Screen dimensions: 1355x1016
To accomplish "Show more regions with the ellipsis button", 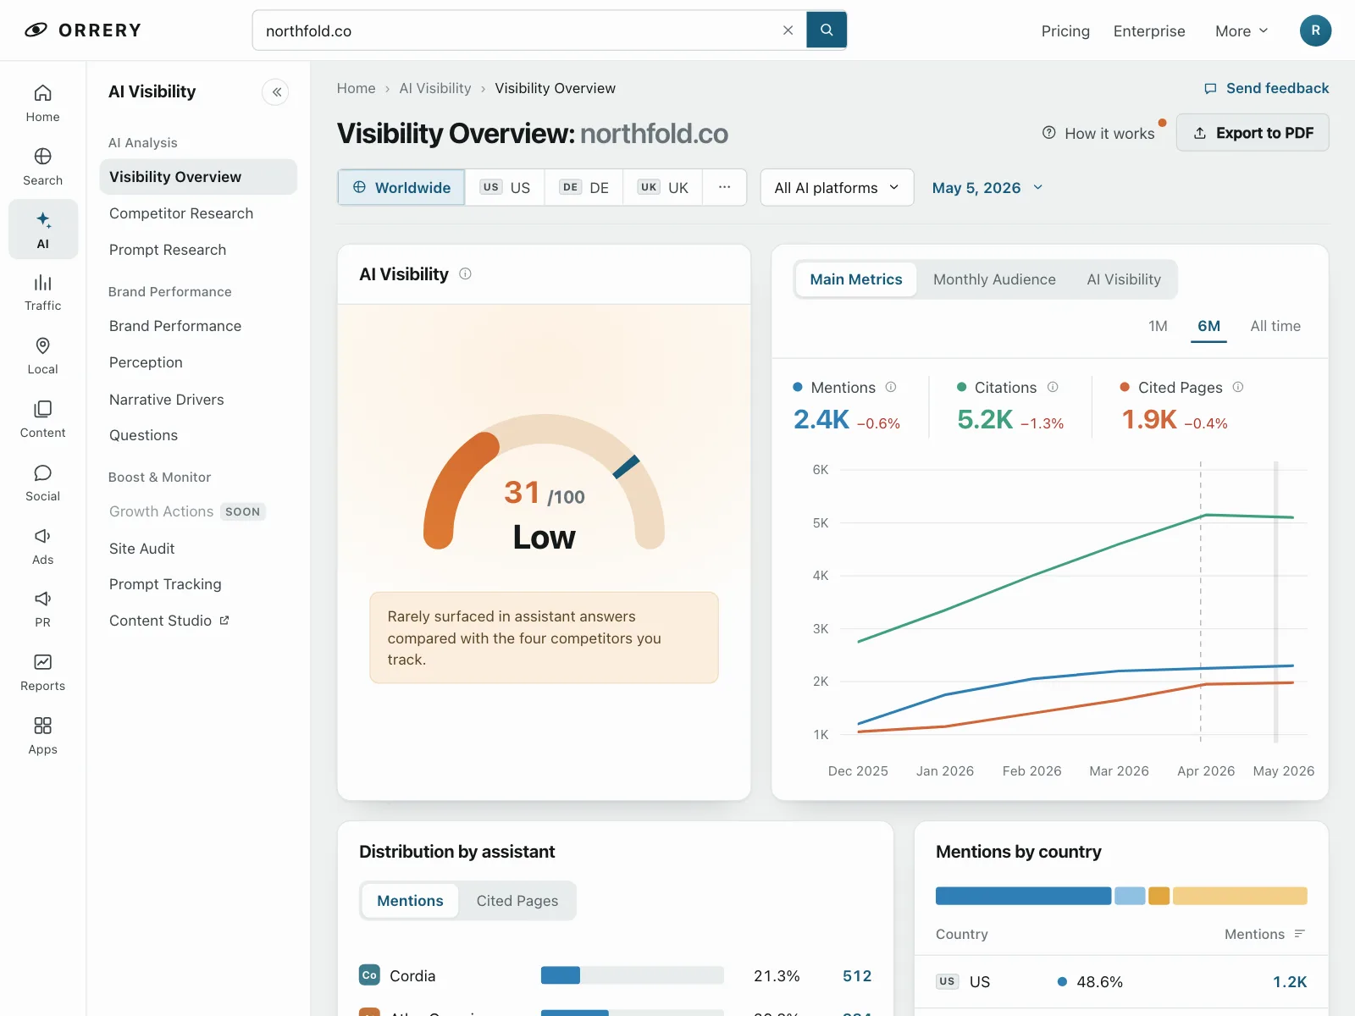I will point(724,187).
